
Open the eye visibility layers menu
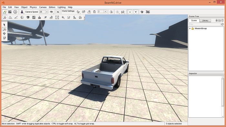click(x=51, y=12)
